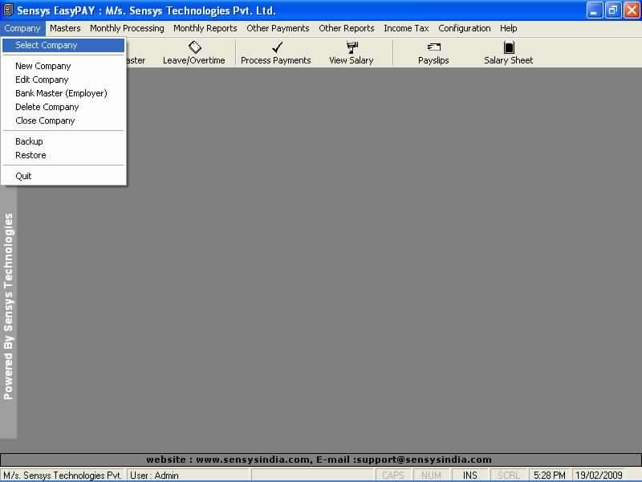The width and height of the screenshot is (642, 482).
Task: Click the Payslips toolbar icon
Action: 433,47
